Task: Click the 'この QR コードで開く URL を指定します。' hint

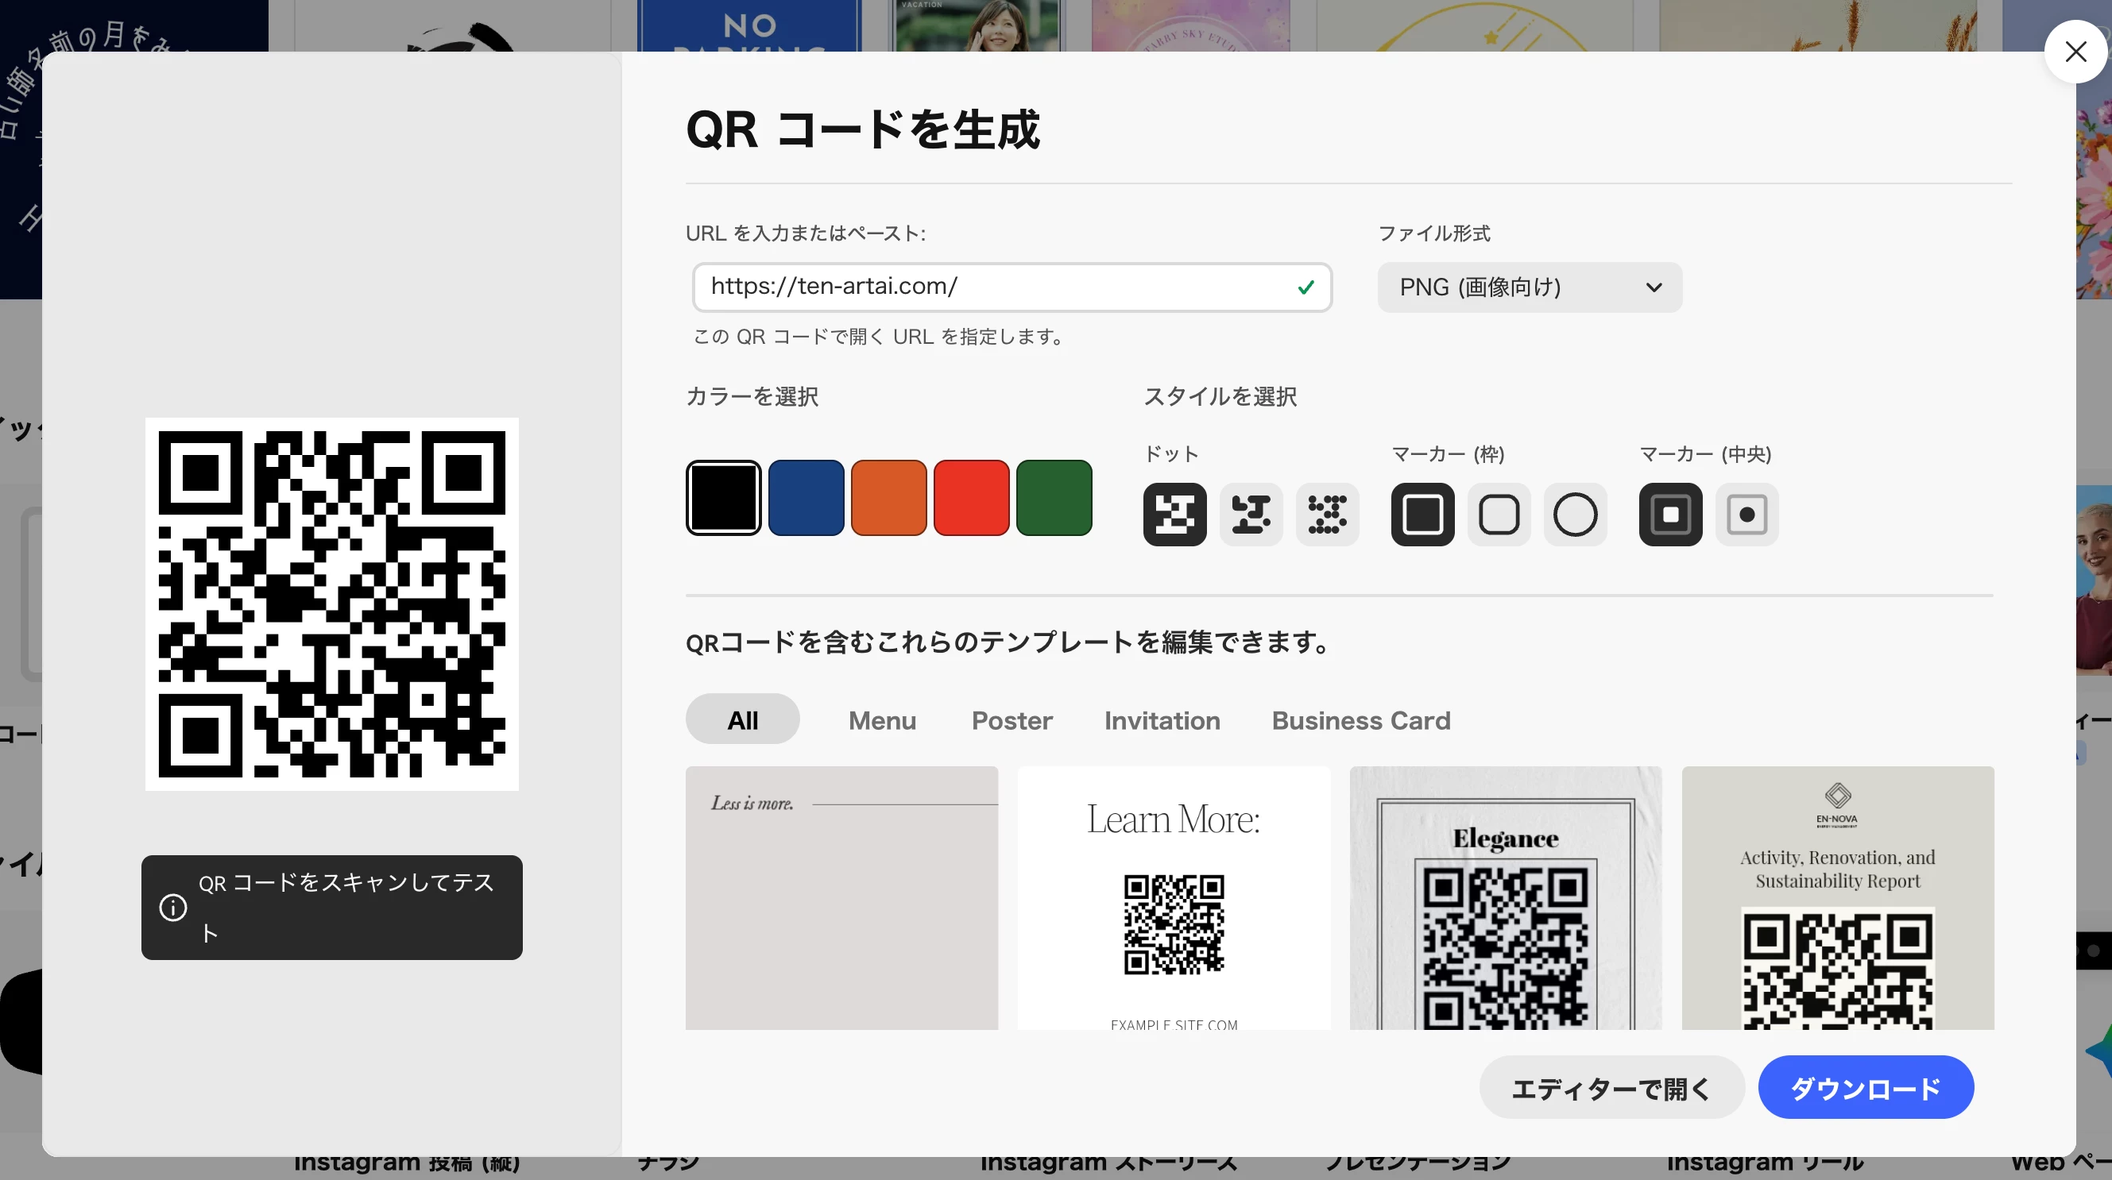Action: coord(878,337)
